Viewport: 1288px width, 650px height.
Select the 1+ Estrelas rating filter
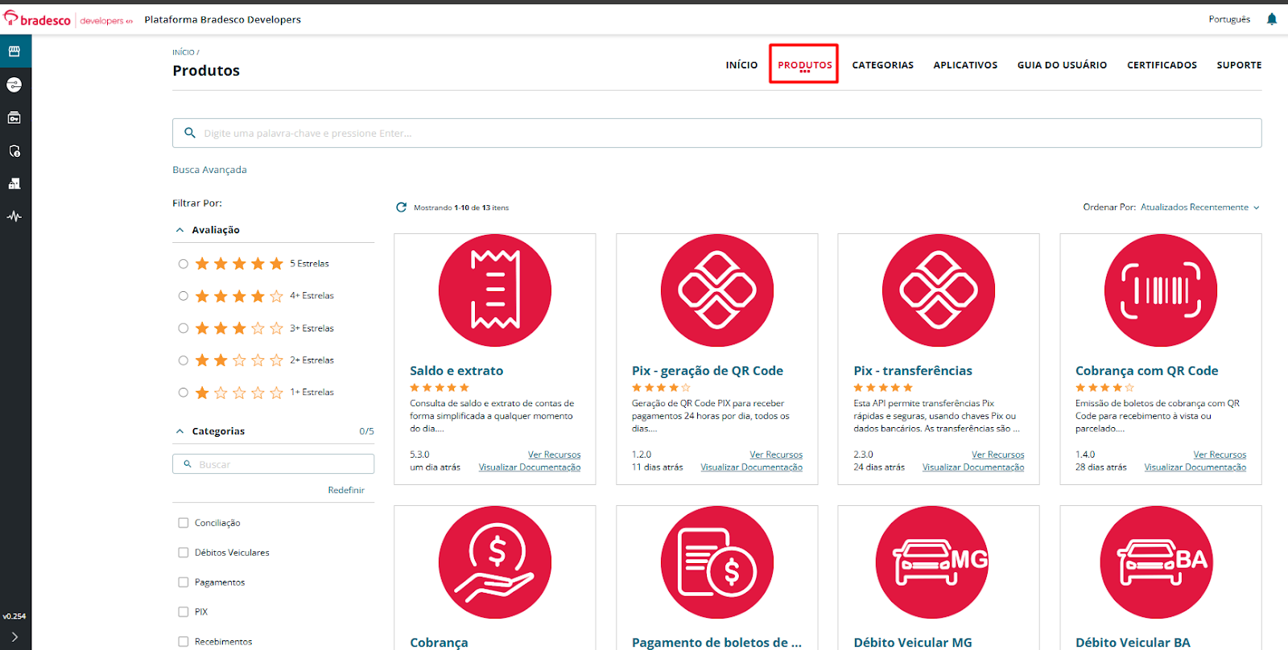(x=184, y=393)
